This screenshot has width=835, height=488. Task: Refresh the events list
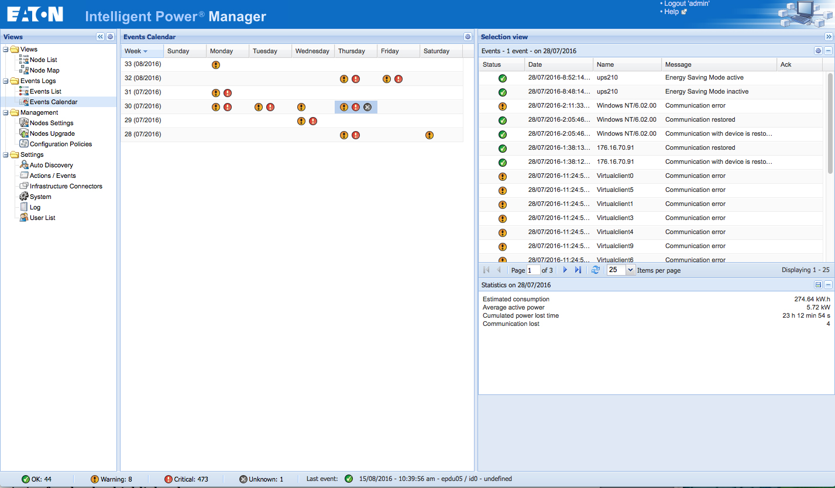(x=596, y=270)
